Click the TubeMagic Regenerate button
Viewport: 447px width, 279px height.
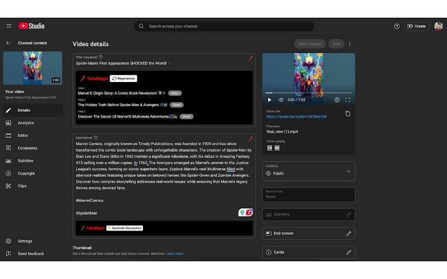pos(123,79)
